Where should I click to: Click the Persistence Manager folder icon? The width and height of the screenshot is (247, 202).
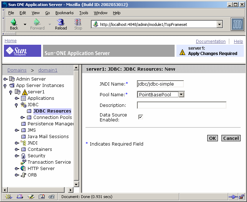click(23, 124)
